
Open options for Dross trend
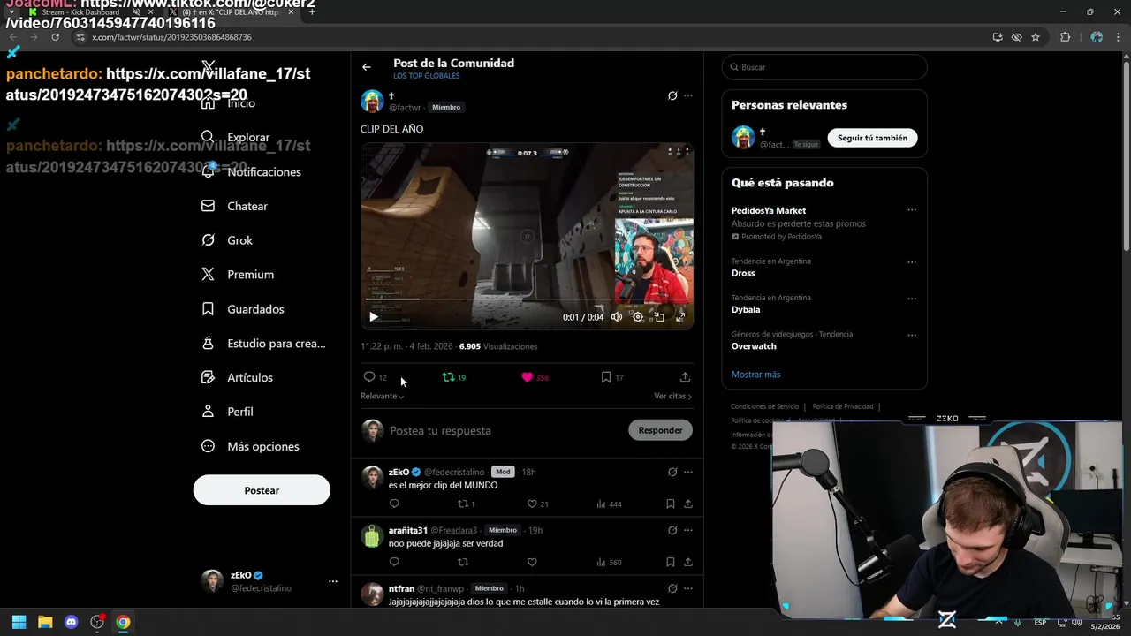tap(912, 262)
